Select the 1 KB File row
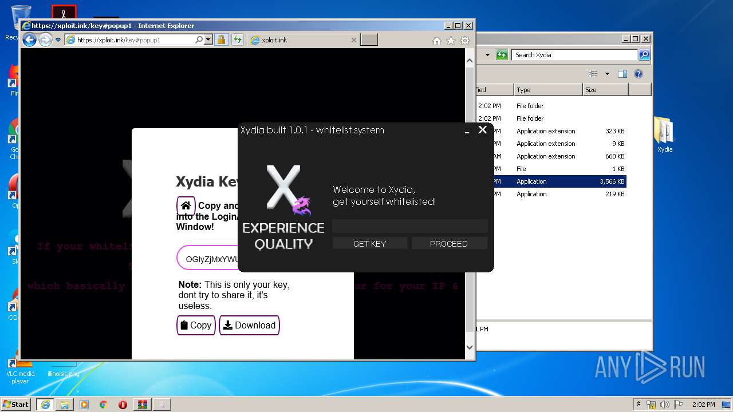Image resolution: width=733 pixels, height=412 pixels. point(551,169)
